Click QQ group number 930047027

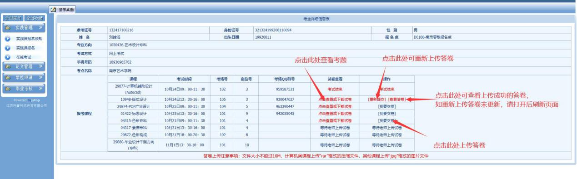285,99
